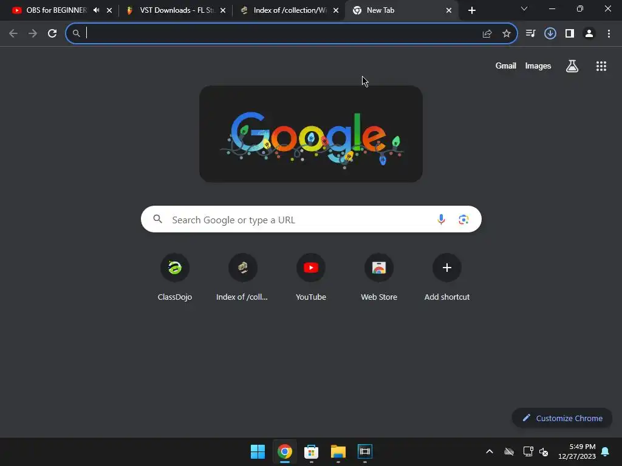Click the browser forward arrow
Screen dimensions: 622x466
(33, 33)
